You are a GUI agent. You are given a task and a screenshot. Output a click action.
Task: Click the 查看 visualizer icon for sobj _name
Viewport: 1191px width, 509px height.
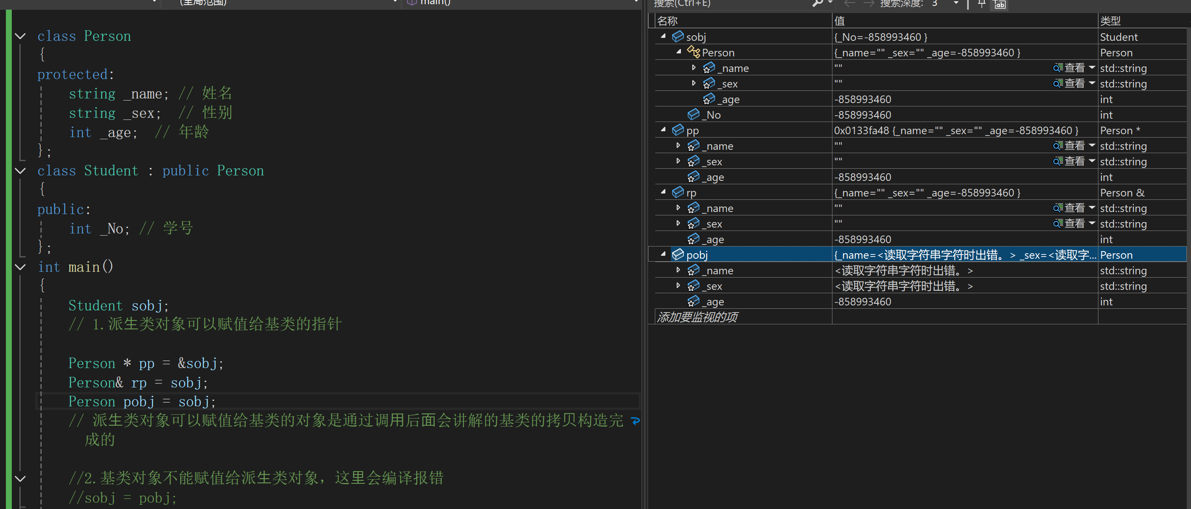coord(1058,68)
